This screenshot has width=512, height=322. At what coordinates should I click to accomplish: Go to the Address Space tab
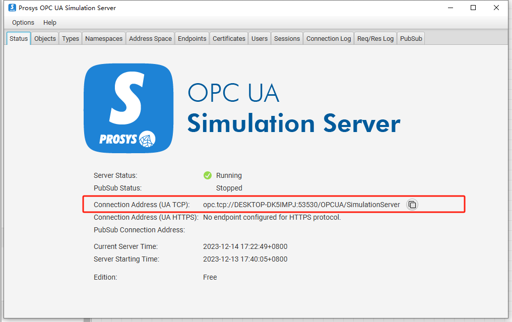(x=150, y=39)
